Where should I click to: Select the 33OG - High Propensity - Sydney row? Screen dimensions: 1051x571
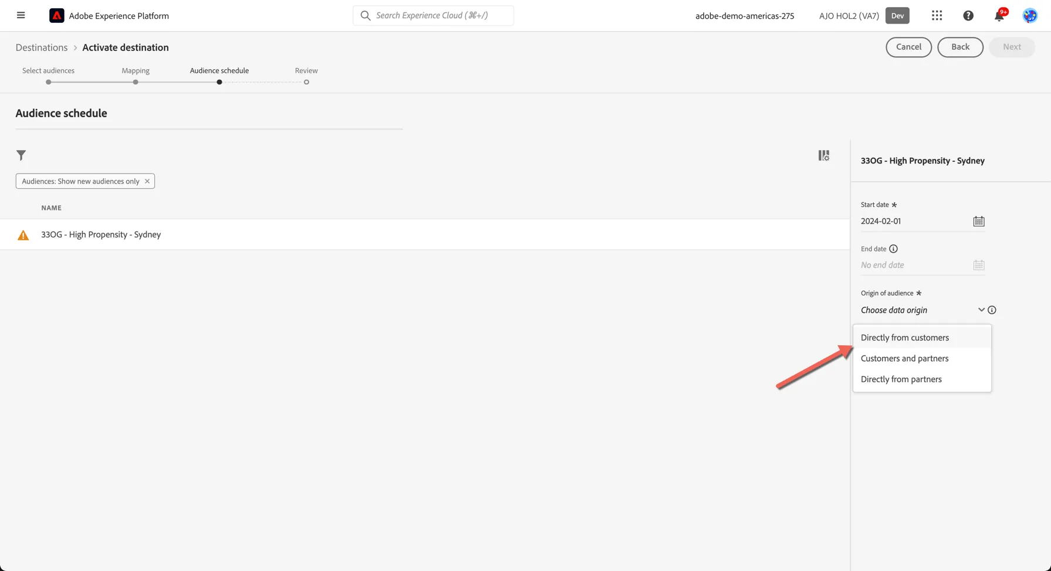pyautogui.click(x=425, y=234)
